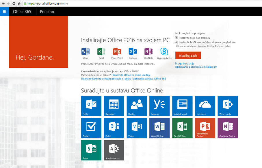Launch the Excel Online tile

182,128
